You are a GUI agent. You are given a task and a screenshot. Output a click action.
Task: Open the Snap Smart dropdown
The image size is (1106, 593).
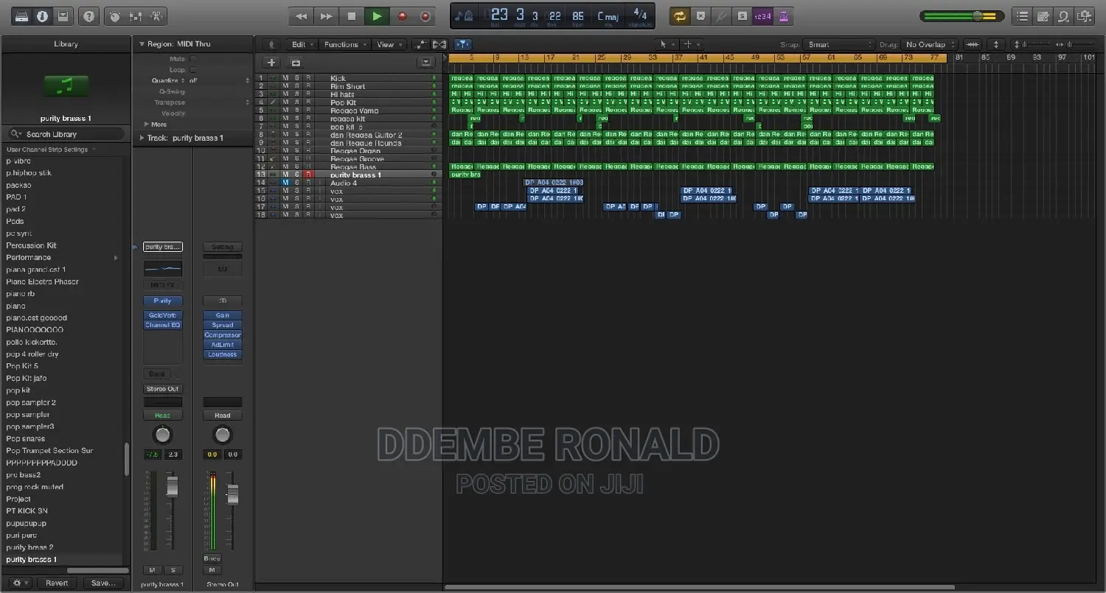pos(839,44)
